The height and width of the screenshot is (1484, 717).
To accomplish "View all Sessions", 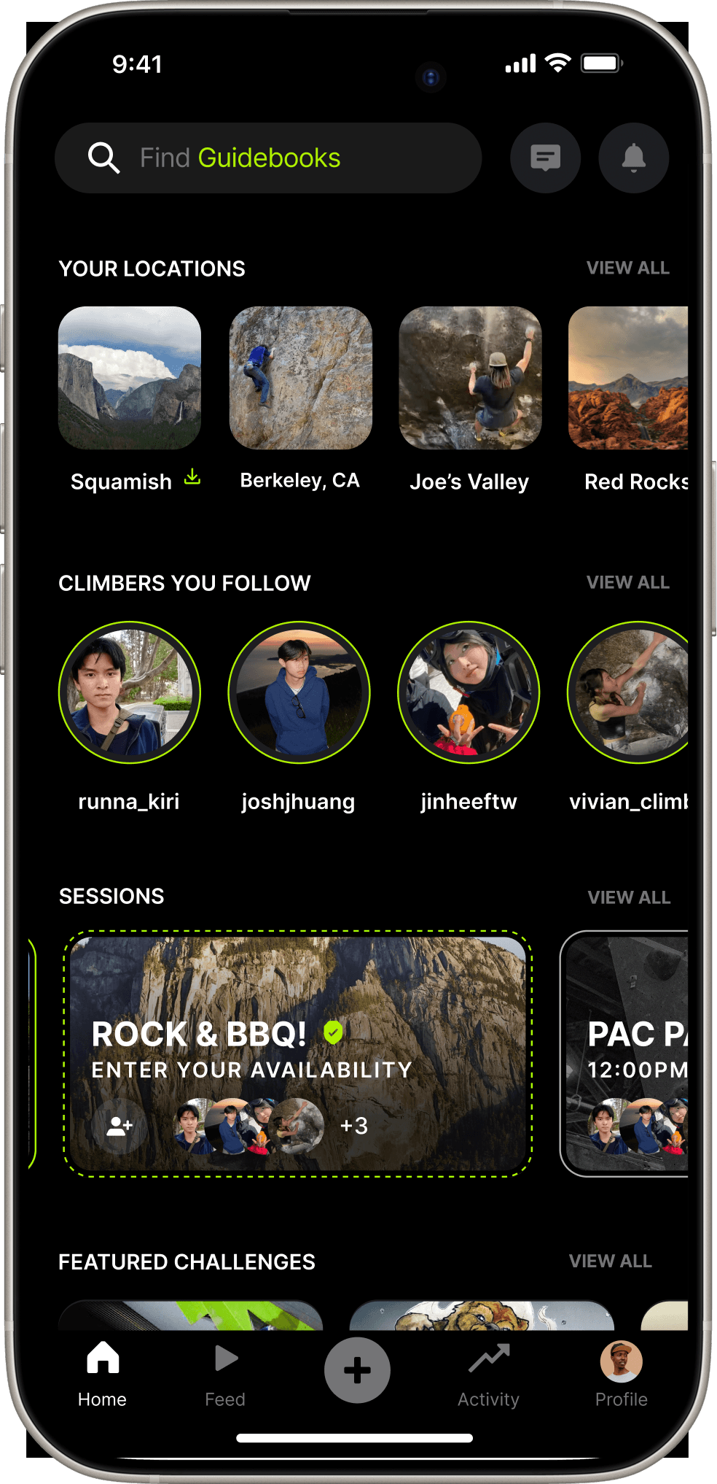I will click(629, 897).
